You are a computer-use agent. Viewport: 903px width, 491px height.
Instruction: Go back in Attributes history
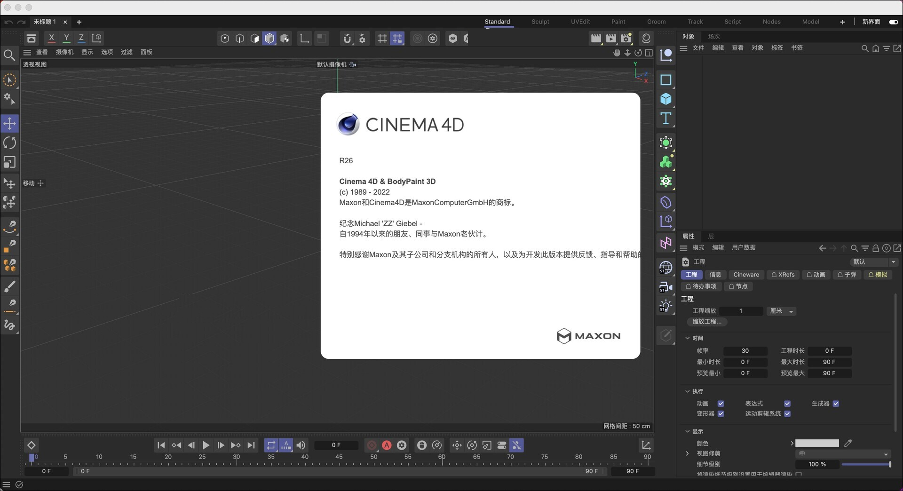point(822,248)
